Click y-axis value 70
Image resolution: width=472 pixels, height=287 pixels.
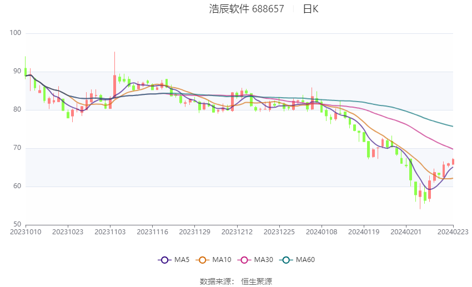pyautogui.click(x=17, y=148)
